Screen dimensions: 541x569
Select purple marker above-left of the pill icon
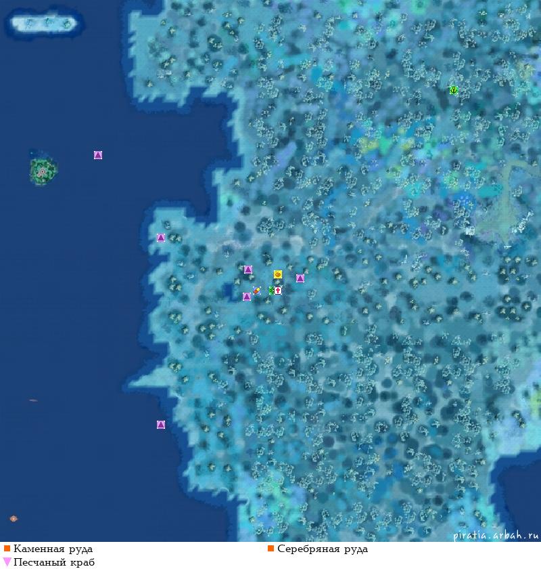(248, 270)
